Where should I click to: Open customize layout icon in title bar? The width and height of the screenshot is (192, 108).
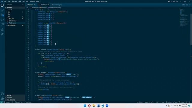(177, 1)
